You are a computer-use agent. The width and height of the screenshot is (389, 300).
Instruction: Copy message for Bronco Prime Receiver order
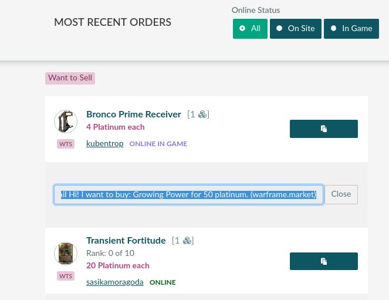323,129
